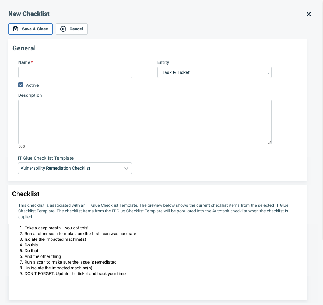Expand the IT Glue template chevron

[126, 168]
